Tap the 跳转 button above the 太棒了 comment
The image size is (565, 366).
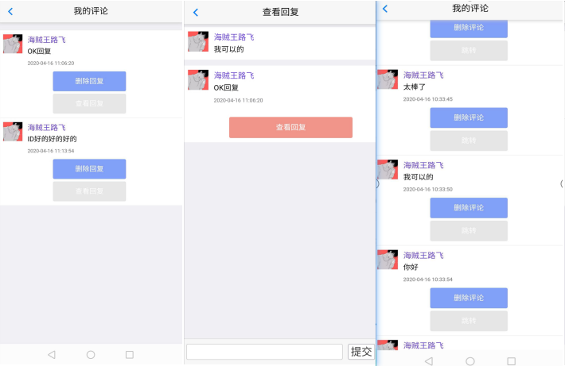pyautogui.click(x=469, y=51)
